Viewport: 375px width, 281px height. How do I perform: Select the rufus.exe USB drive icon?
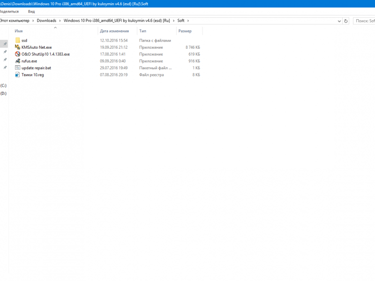[17, 61]
